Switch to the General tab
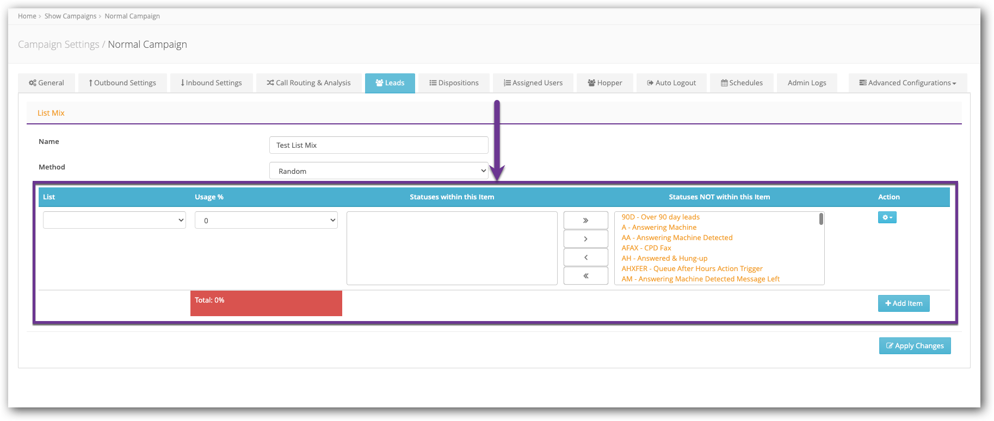The image size is (994, 421). (x=47, y=83)
